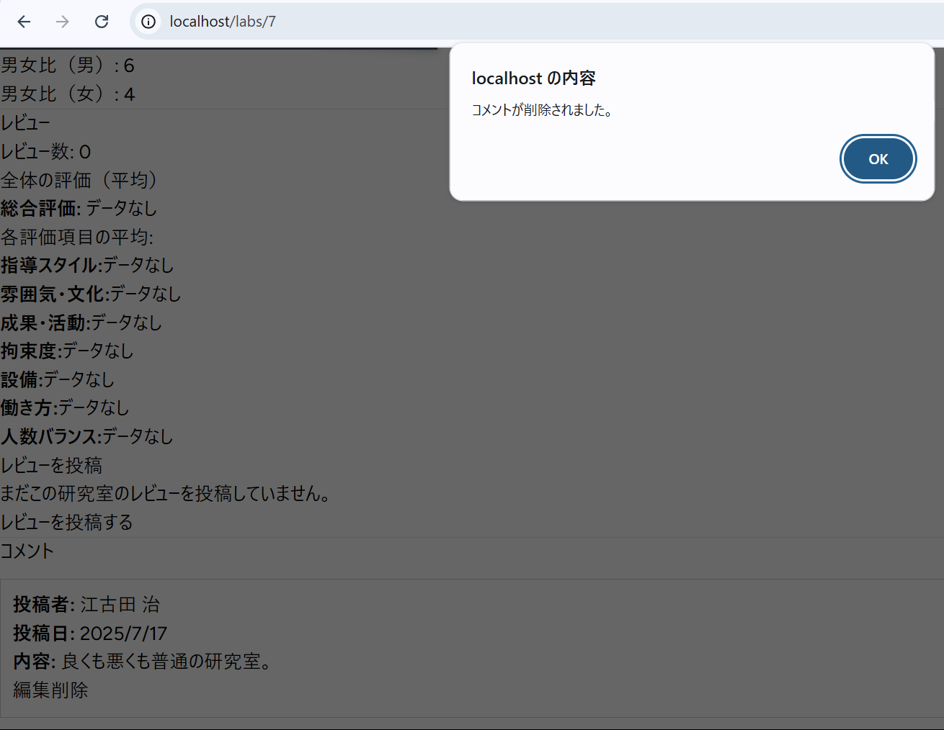Reload the page with refresh icon
This screenshot has height=730, width=944.
[x=102, y=22]
